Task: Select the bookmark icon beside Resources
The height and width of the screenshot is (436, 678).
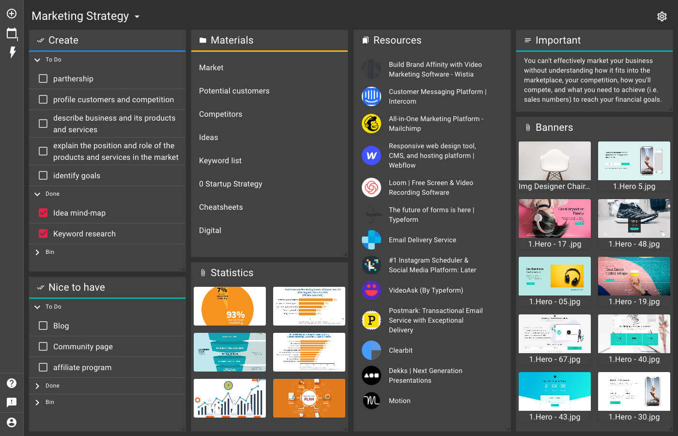Action: [366, 40]
